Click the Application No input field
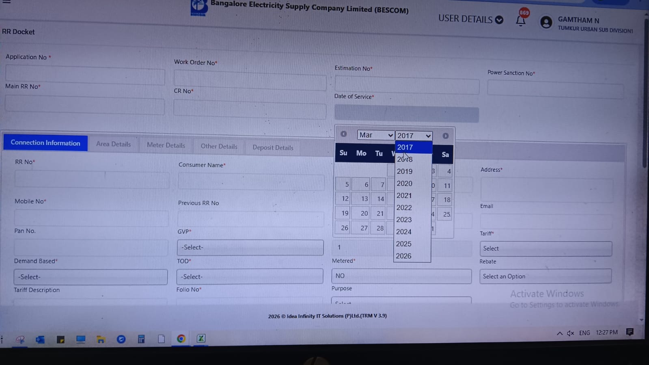This screenshot has width=649, height=365. click(x=85, y=75)
